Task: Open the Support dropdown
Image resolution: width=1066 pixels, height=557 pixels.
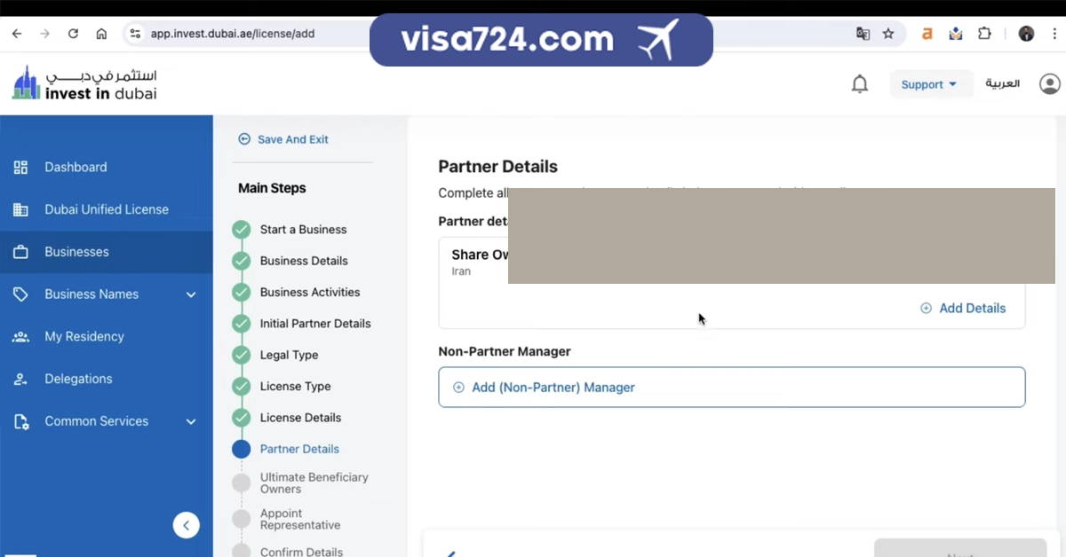Action: pyautogui.click(x=930, y=84)
